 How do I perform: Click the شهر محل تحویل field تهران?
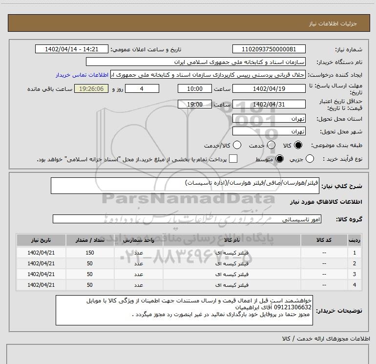pos(269,131)
